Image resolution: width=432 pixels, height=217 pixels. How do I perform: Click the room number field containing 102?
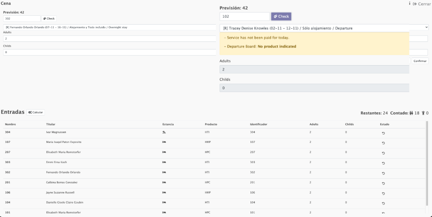coord(245,17)
